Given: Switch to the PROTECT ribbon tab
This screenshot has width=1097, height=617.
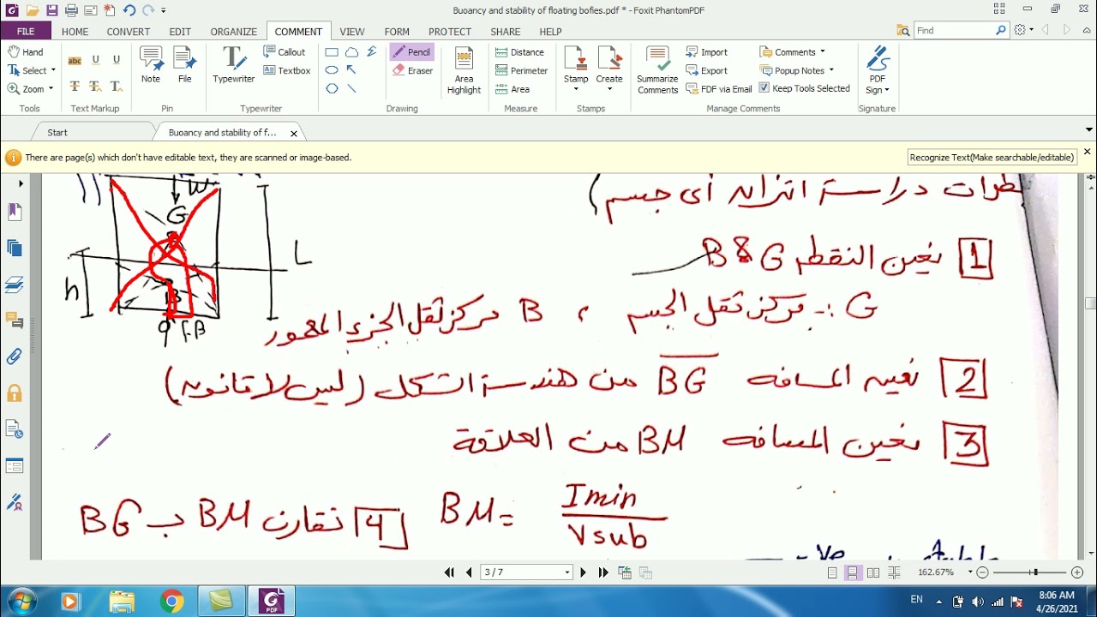Looking at the screenshot, I should 450,32.
